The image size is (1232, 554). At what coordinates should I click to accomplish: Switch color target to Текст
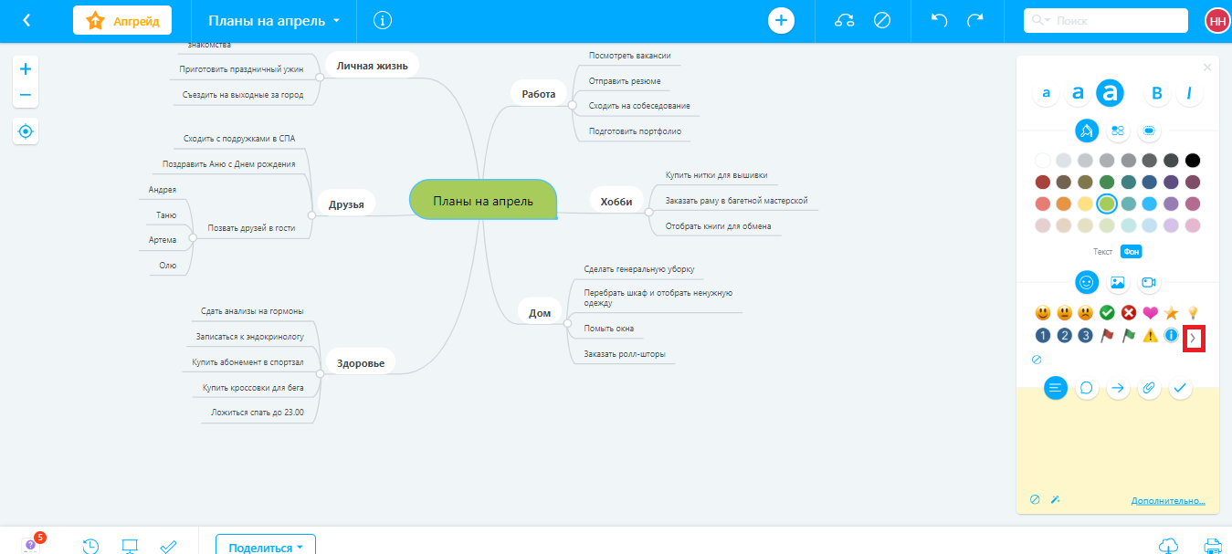tap(1102, 252)
